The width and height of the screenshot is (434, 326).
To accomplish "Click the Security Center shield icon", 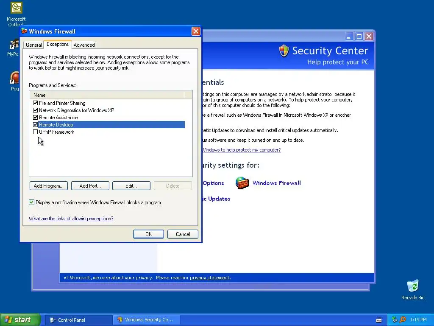I will (x=284, y=51).
